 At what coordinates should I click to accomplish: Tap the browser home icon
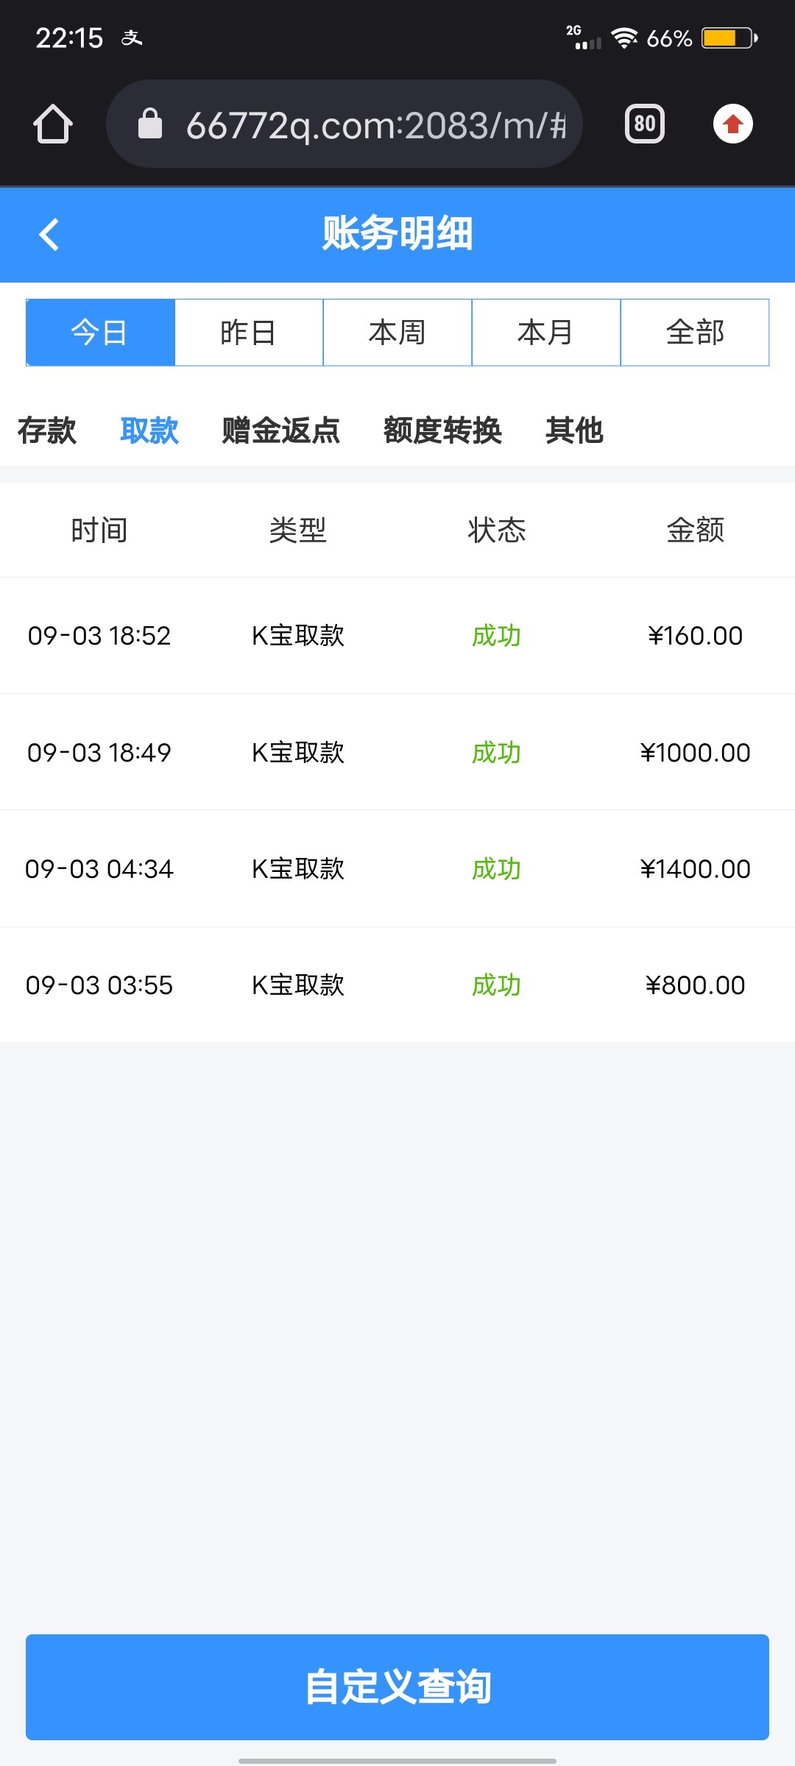tap(53, 124)
